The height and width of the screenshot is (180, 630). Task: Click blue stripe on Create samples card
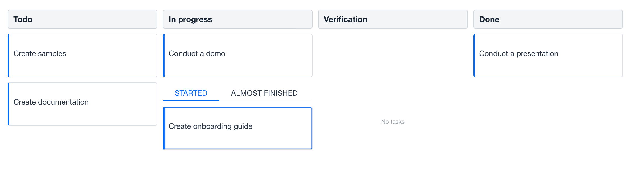tap(9, 56)
